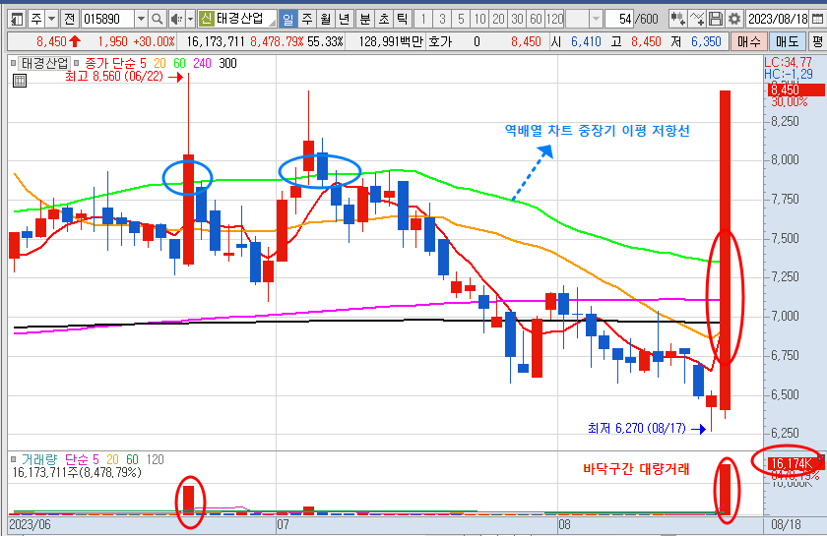
Task: Click the green 60 moving average label
Action: click(x=179, y=63)
